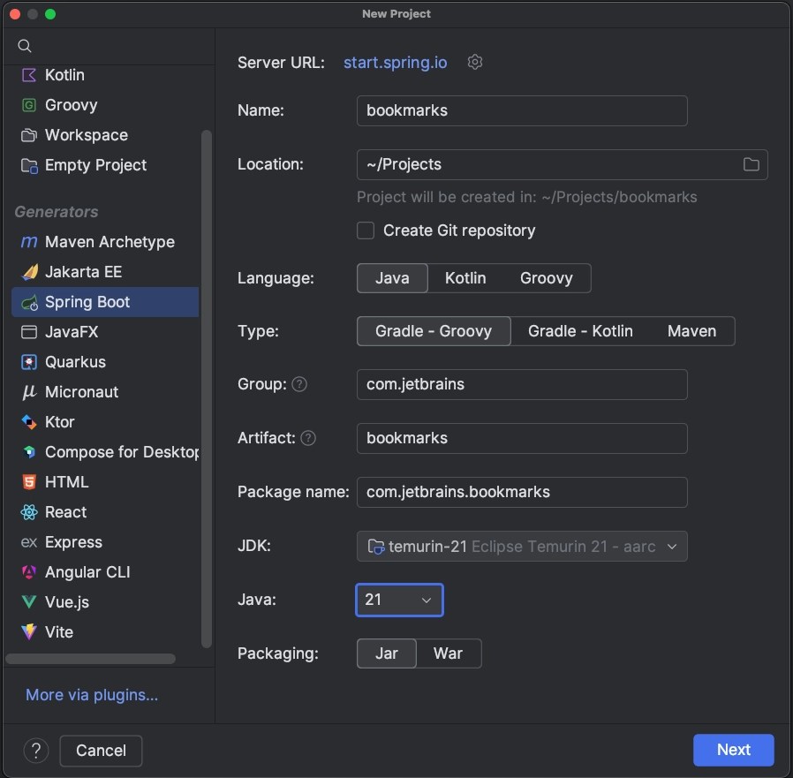793x778 pixels.
Task: Open the Ktor generator
Action: (58, 422)
